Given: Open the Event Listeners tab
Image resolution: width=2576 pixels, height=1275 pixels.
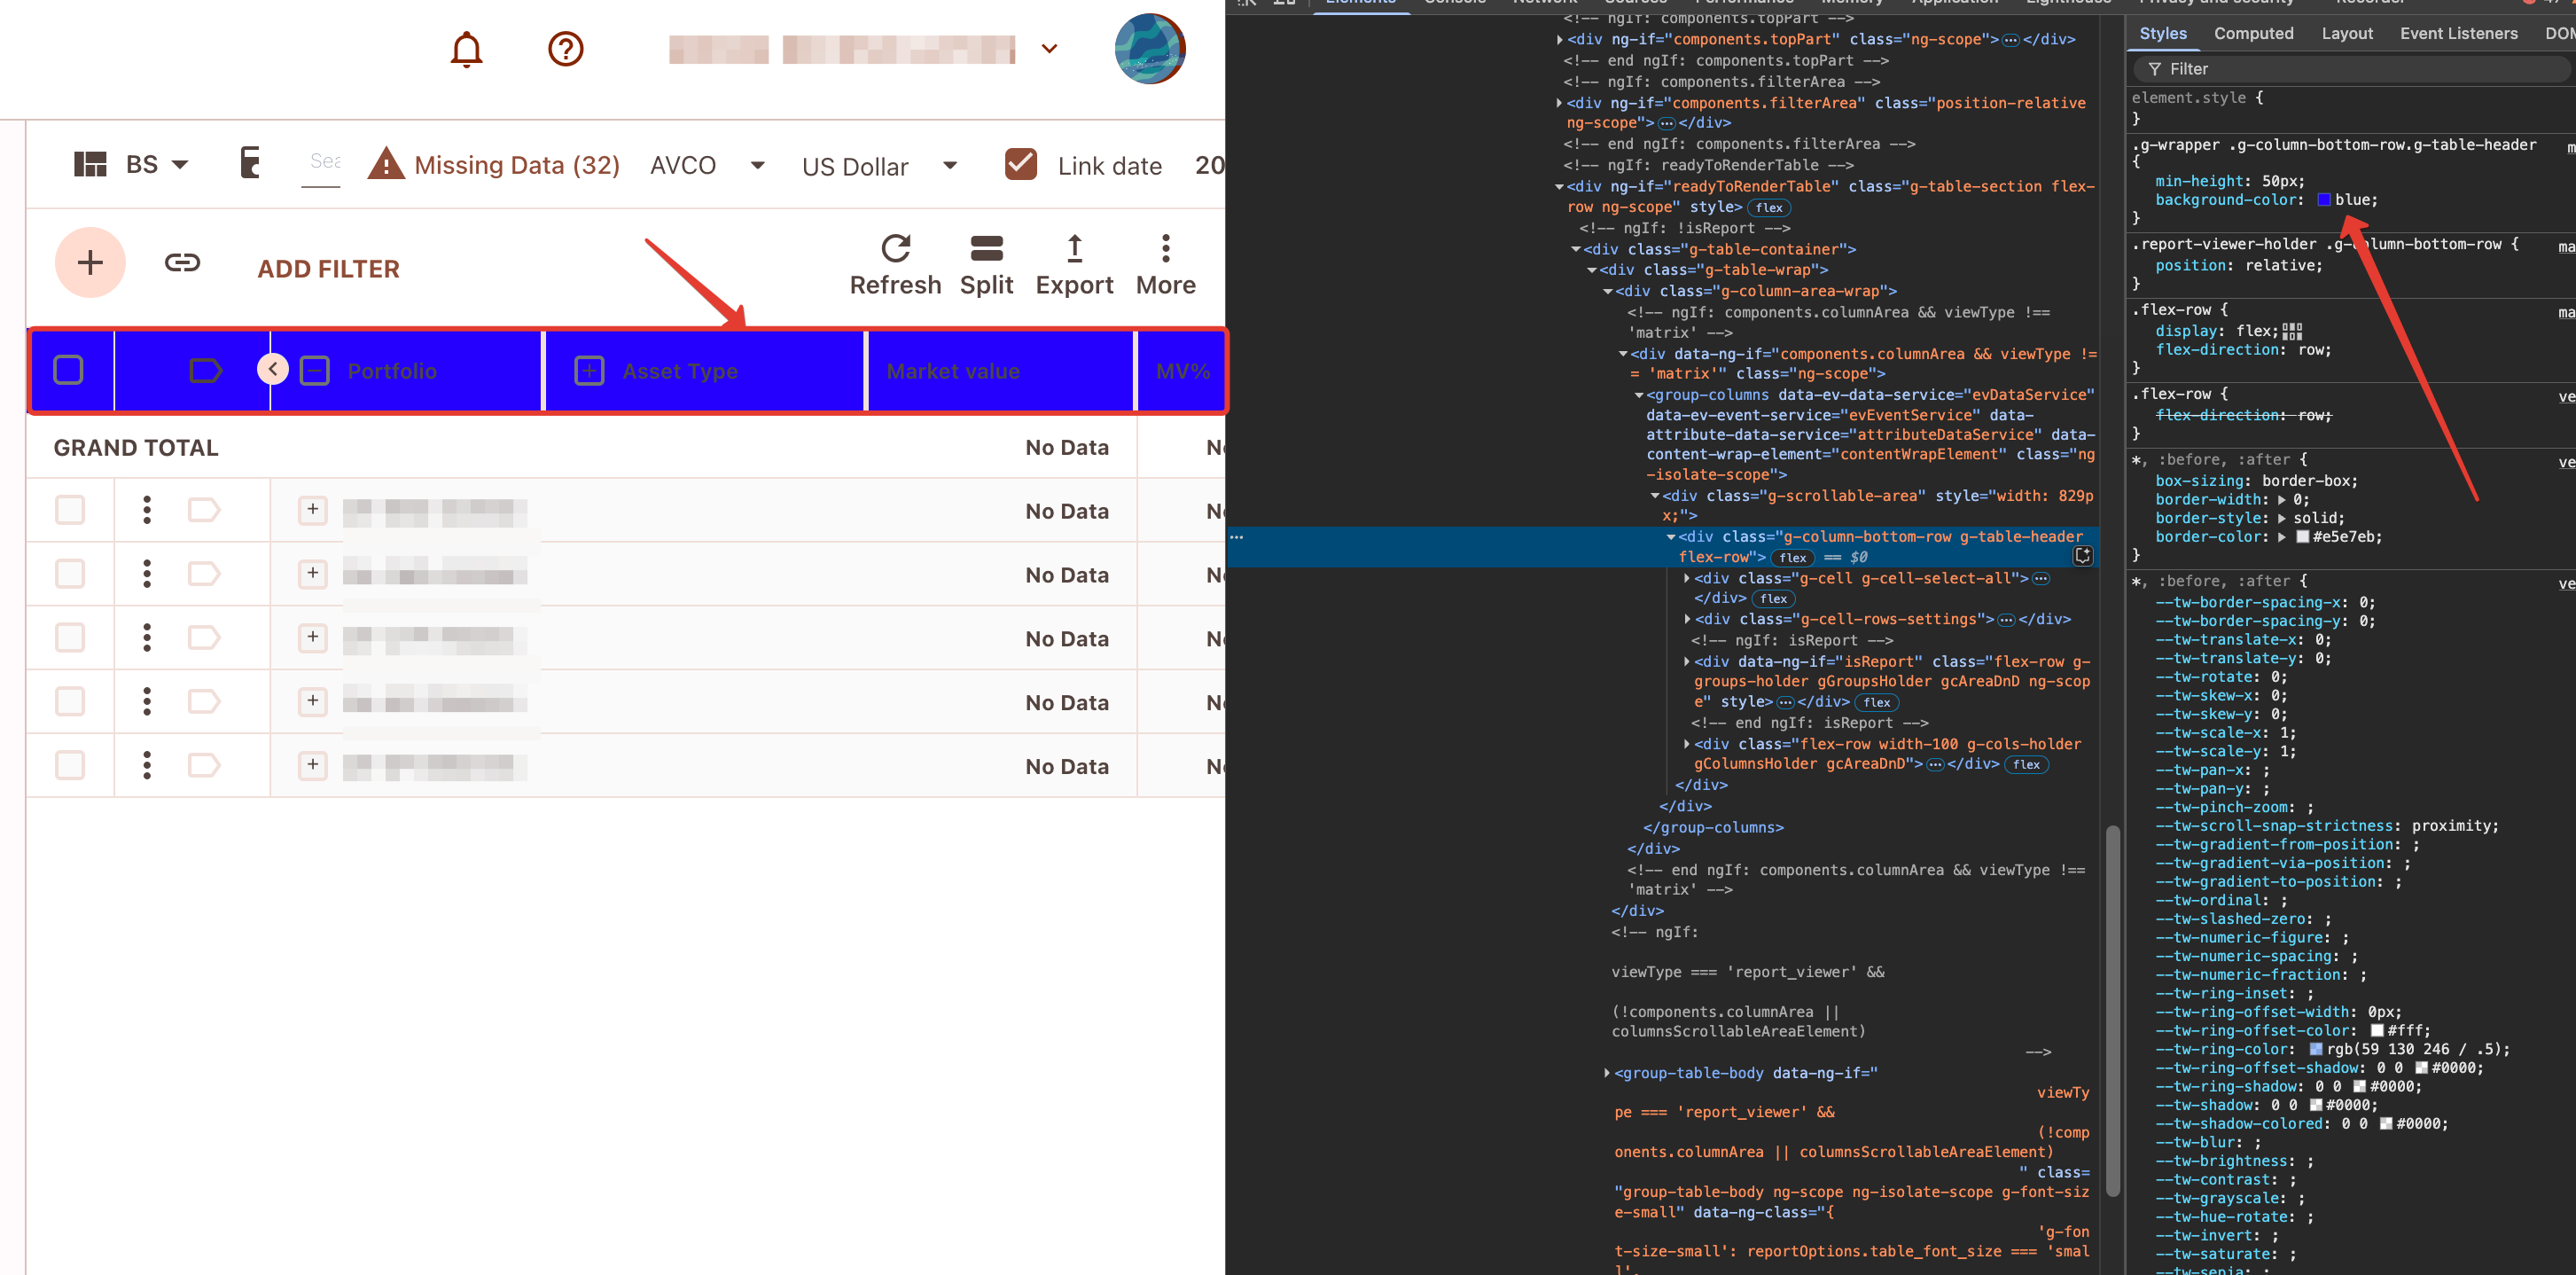Looking at the screenshot, I should tap(2458, 33).
